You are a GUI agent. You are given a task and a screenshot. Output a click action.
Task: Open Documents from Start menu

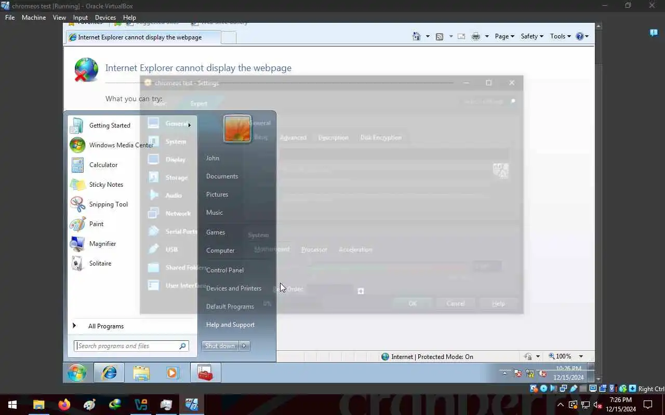click(222, 176)
